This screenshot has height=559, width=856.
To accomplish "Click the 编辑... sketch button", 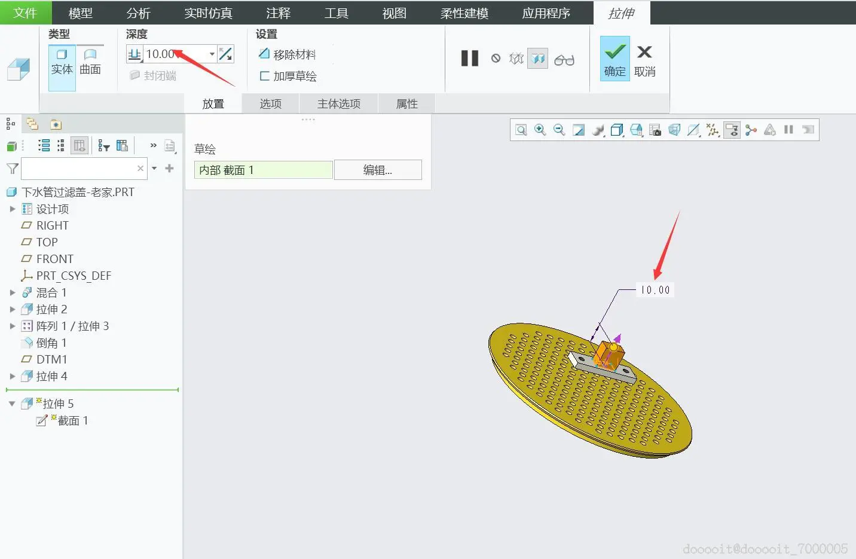I will (x=378, y=170).
